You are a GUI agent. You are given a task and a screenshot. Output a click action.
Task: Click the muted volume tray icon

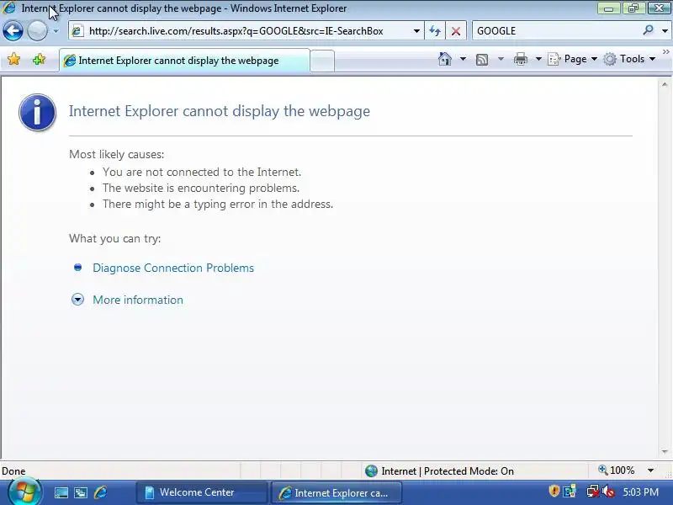point(608,492)
